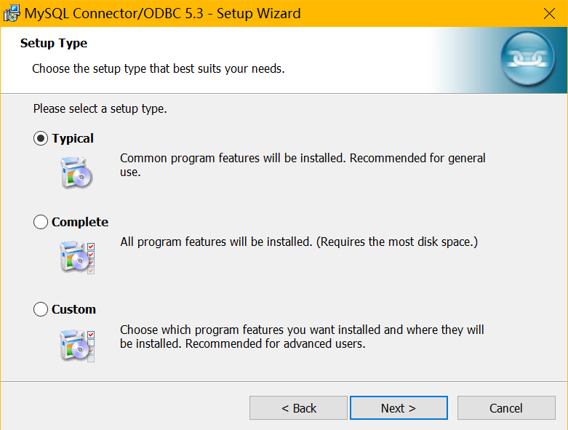
Task: Click the Typical setup disc icon
Action: point(77,172)
